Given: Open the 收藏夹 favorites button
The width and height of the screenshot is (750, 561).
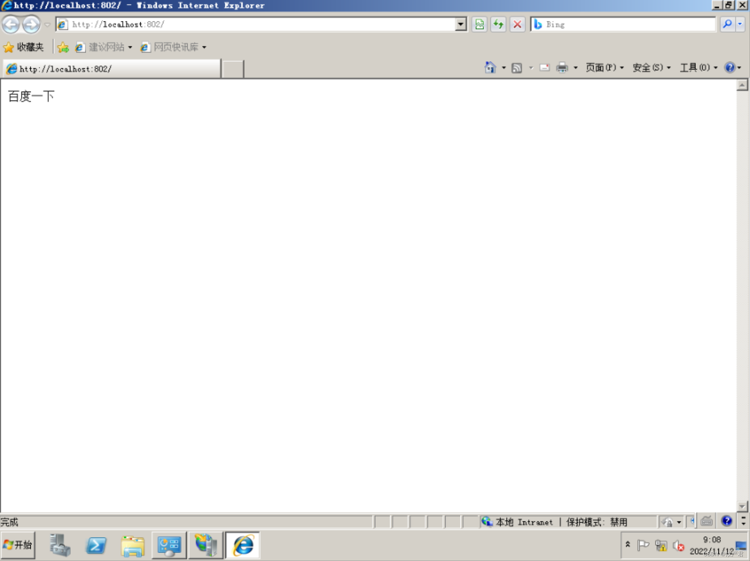Looking at the screenshot, I should 23,47.
